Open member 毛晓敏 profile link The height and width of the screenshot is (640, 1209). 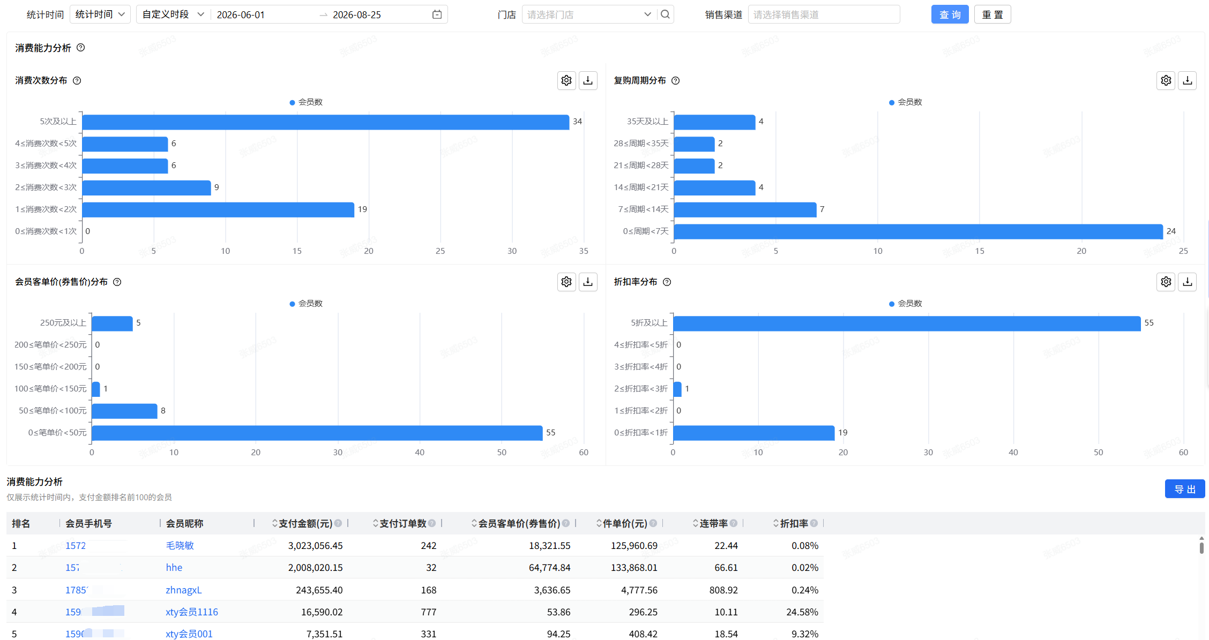180,545
